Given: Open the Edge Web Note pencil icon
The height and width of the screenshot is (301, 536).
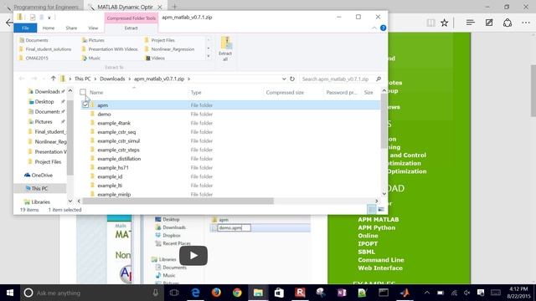Looking at the screenshot, I should [x=489, y=23].
